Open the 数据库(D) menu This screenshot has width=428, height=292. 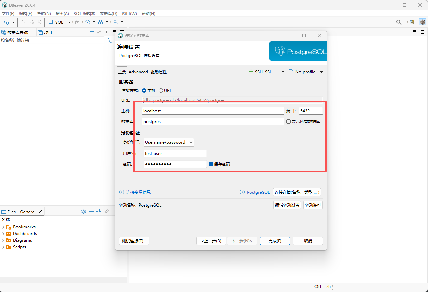(x=108, y=14)
